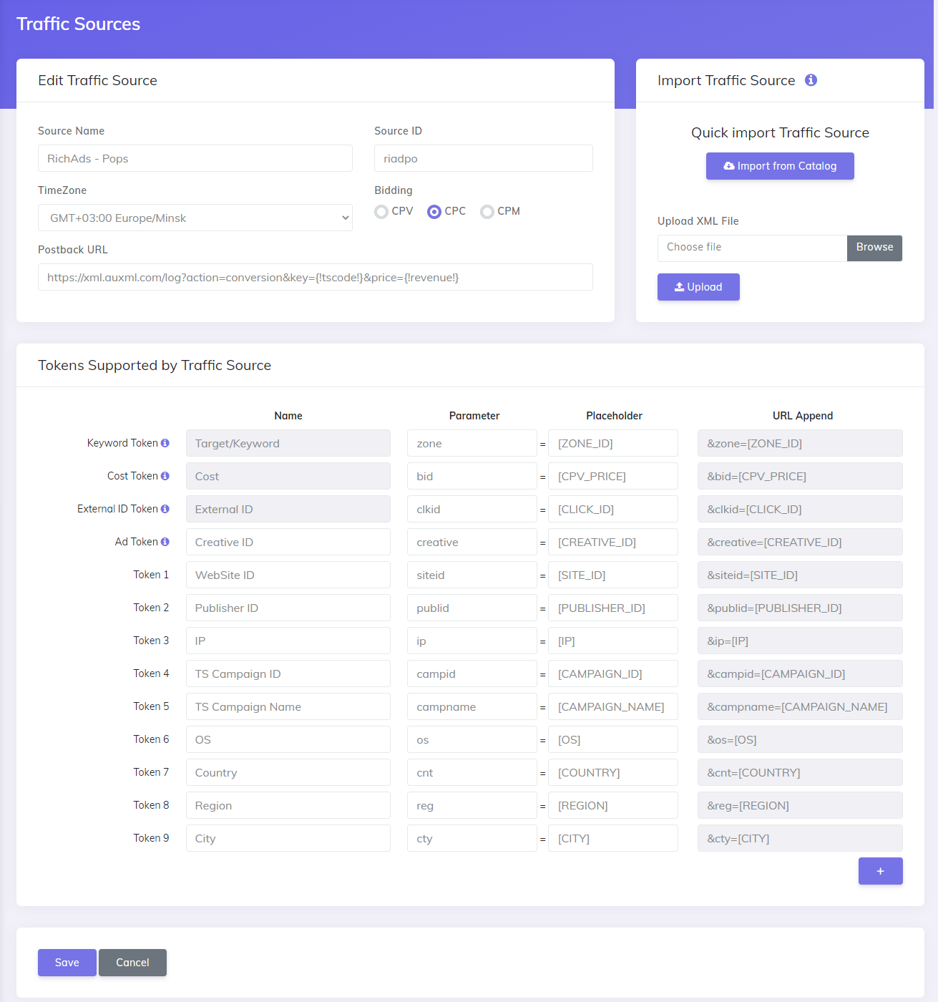Click the Traffic Sources page heading
The image size is (938, 1002).
(79, 24)
